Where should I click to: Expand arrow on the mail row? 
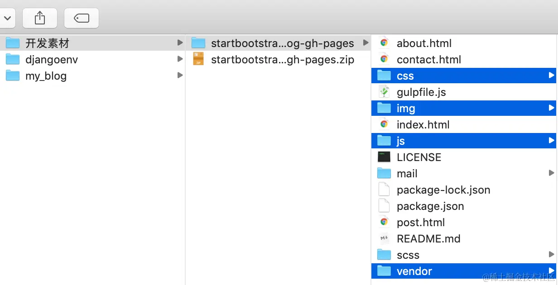(x=551, y=173)
